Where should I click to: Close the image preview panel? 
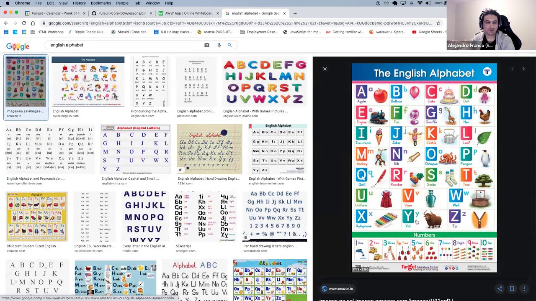coord(325,69)
